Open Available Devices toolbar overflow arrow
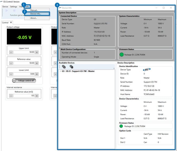 [114, 68]
